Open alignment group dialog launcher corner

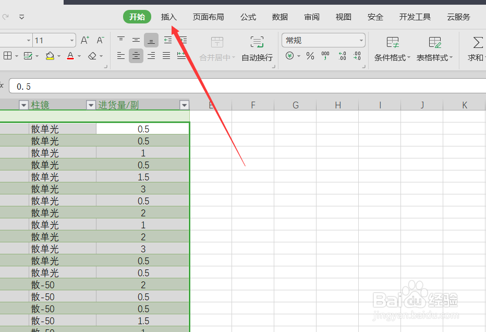(x=274, y=67)
